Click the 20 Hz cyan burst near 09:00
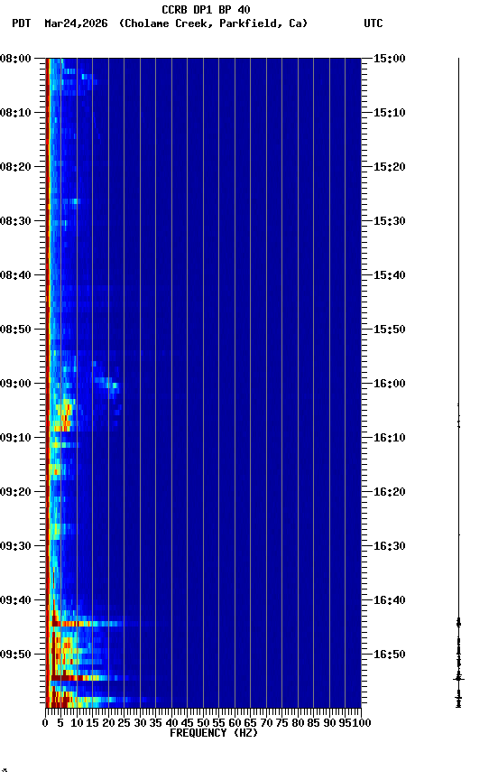This screenshot has width=498, height=780. (x=106, y=383)
